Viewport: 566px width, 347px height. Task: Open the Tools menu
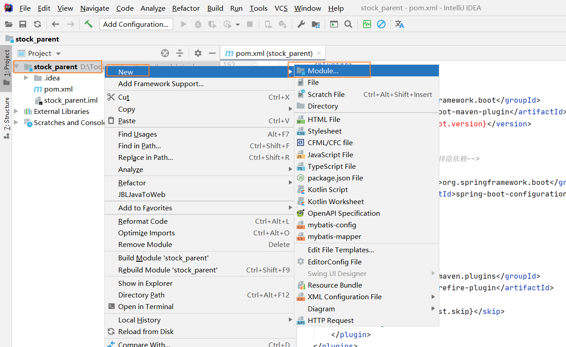259,8
